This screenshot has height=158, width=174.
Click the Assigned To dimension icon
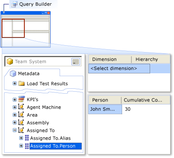[x=21, y=130]
